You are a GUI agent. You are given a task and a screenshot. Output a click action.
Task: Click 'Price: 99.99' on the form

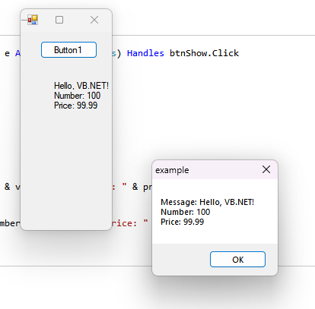tap(75, 106)
